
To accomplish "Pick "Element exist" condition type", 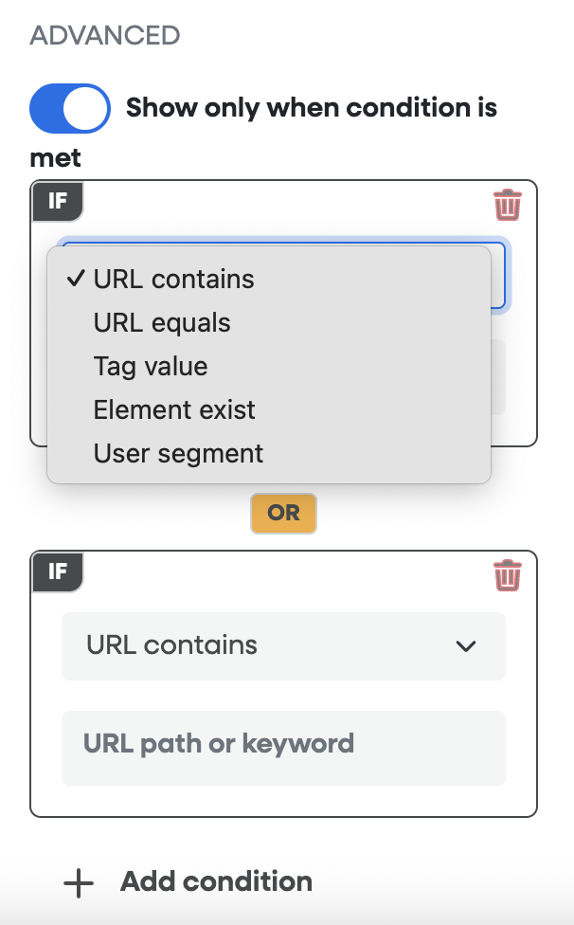I will (174, 410).
